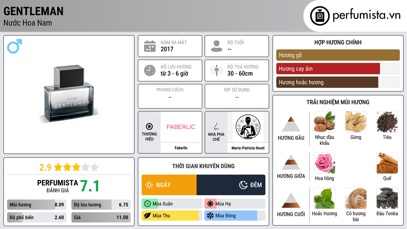Click the sillage icon beside Độ toả hương

click(217, 70)
